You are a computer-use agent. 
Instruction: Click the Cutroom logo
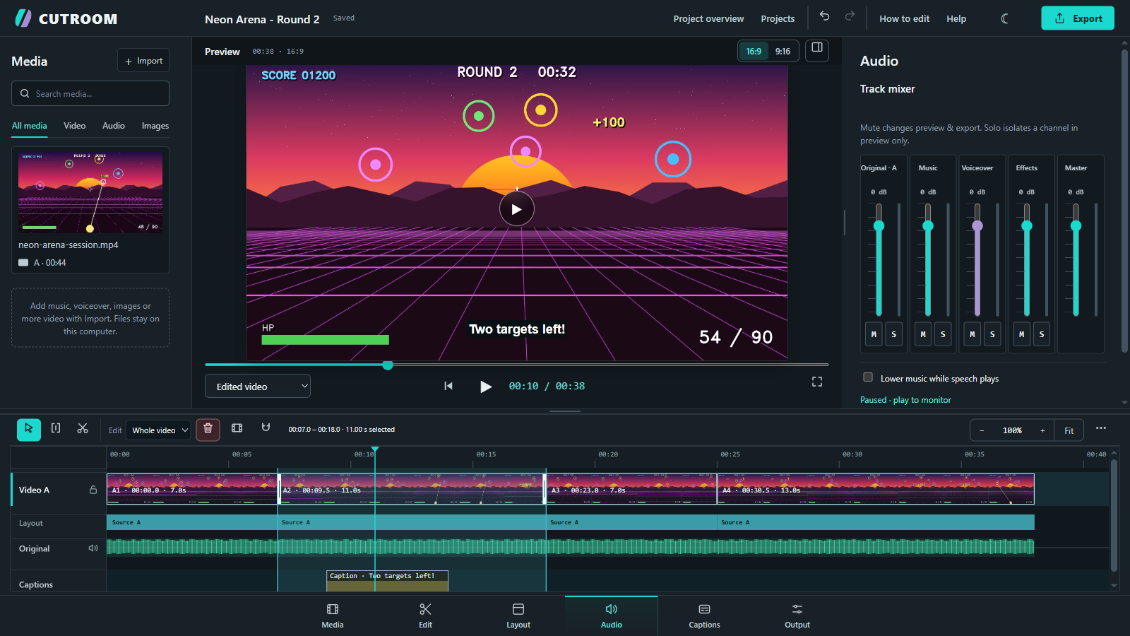click(x=66, y=18)
